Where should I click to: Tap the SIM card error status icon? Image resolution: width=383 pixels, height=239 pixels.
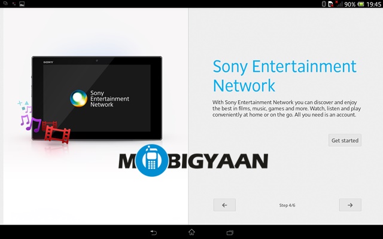pos(331,4)
